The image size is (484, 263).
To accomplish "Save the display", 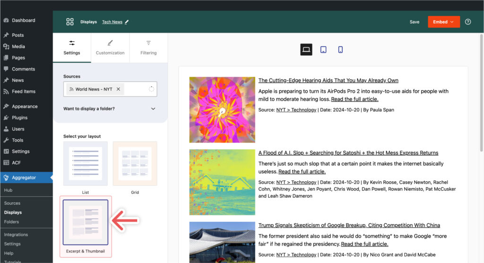I will click(x=414, y=22).
